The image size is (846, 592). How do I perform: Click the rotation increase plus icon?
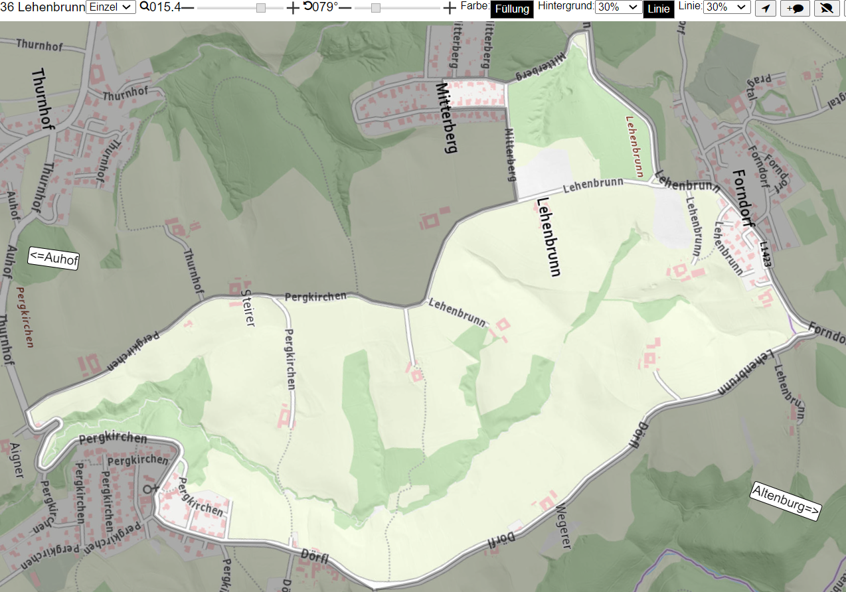coord(450,7)
